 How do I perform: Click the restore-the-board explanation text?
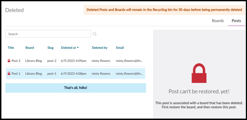pyautogui.click(x=199, y=105)
